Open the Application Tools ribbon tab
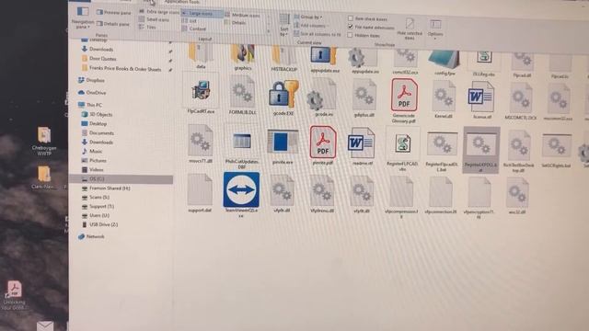The height and width of the screenshot is (331, 589). (x=182, y=2)
